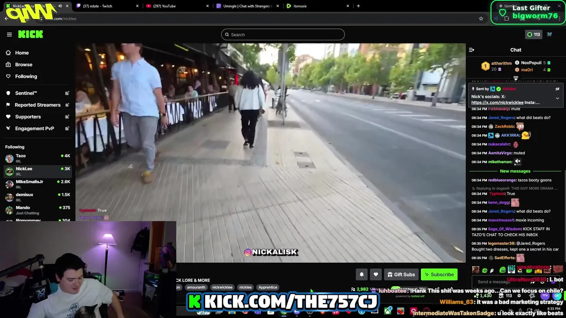Expand the pinned message chevron
The width and height of the screenshot is (566, 318).
coord(557,98)
